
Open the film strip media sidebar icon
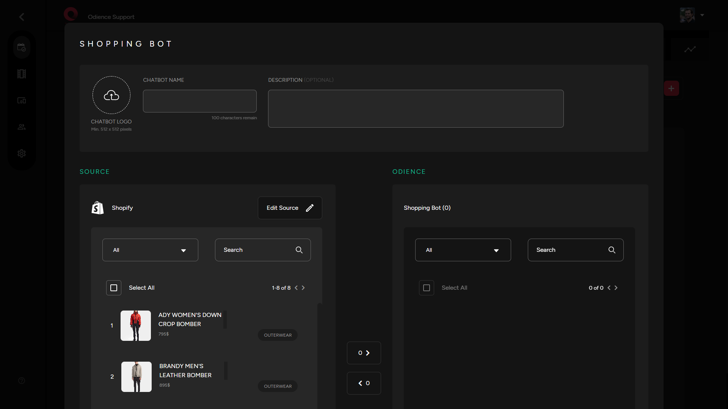(22, 74)
